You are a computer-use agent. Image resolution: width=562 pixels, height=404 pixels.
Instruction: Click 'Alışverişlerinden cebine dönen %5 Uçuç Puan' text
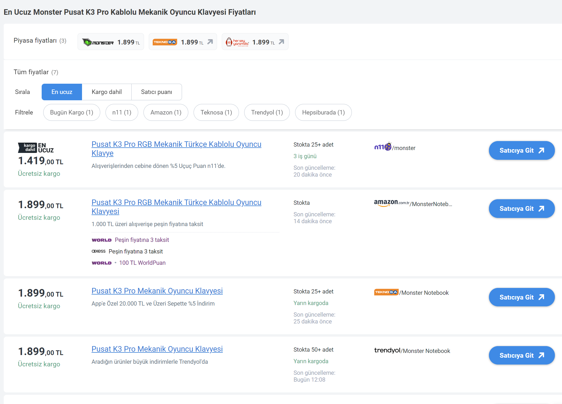[158, 166]
